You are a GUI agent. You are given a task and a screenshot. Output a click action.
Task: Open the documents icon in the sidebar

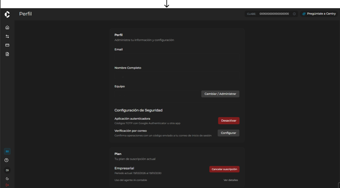[7, 54]
